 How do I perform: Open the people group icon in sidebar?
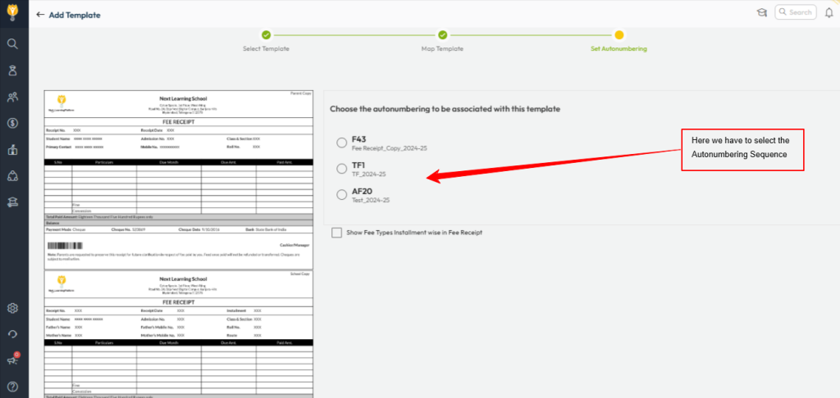point(12,97)
